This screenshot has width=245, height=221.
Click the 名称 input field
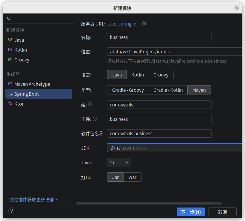[159, 37]
